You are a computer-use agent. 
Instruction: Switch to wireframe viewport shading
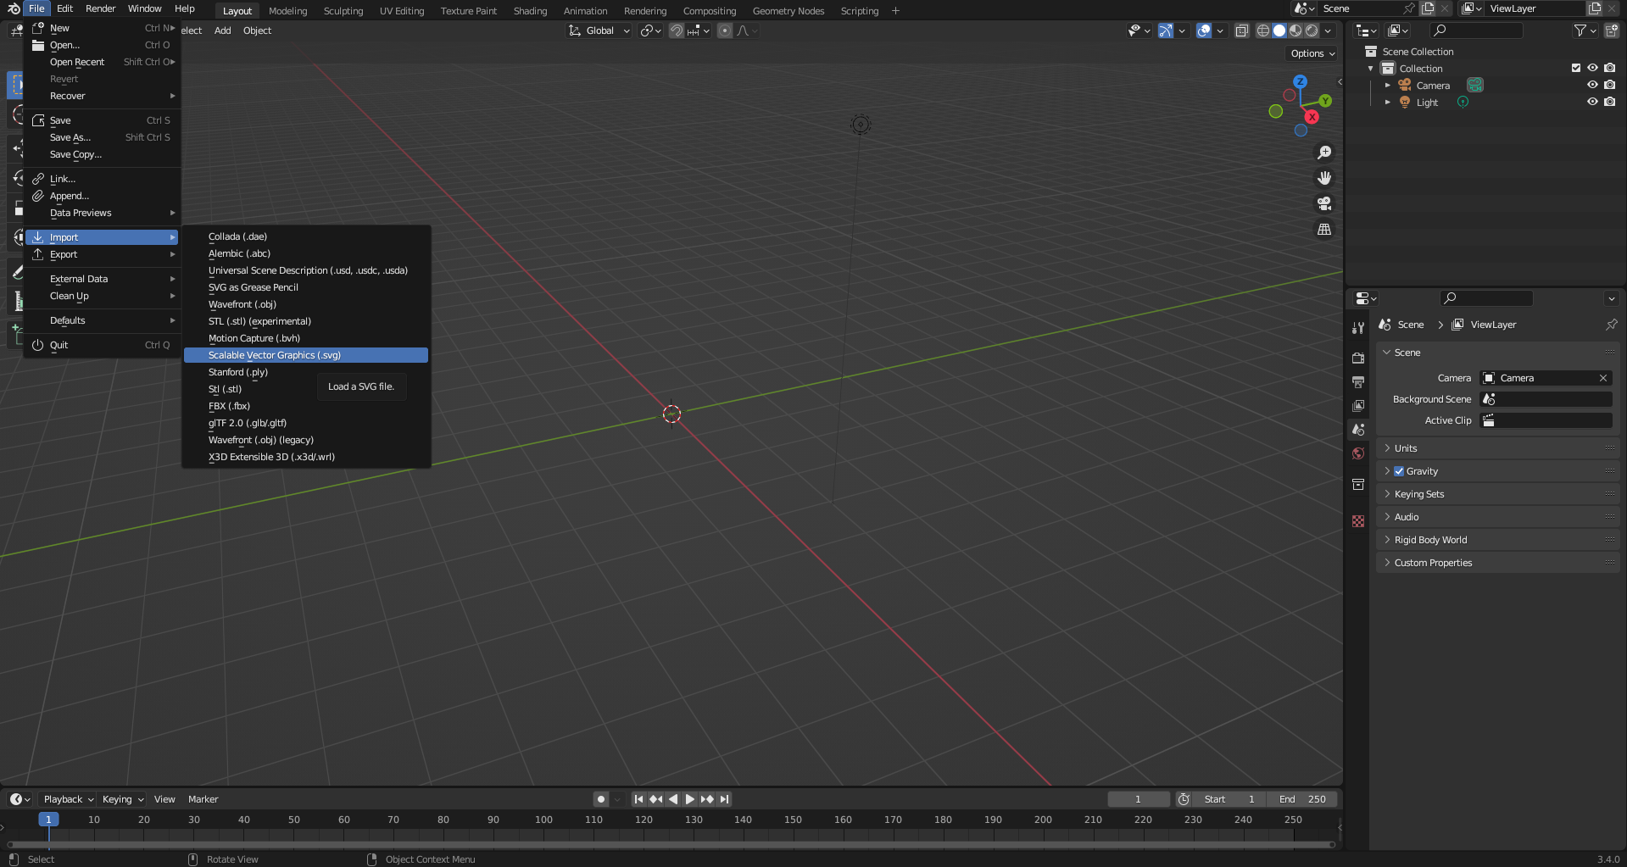[x=1262, y=31]
